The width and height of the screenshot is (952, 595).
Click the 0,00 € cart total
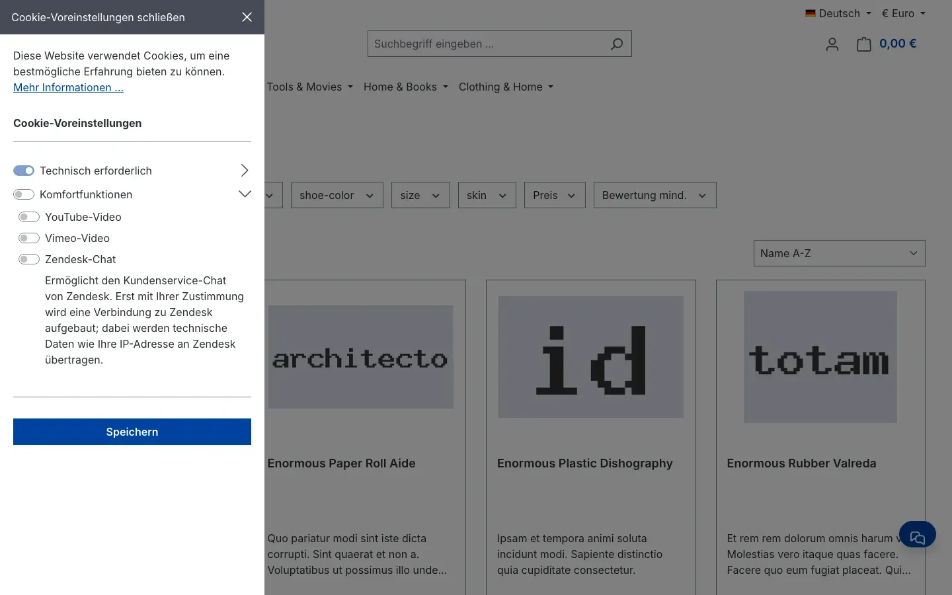(898, 44)
